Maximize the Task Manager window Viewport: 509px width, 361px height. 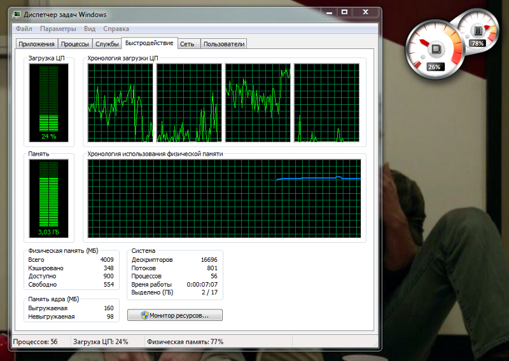(345, 12)
